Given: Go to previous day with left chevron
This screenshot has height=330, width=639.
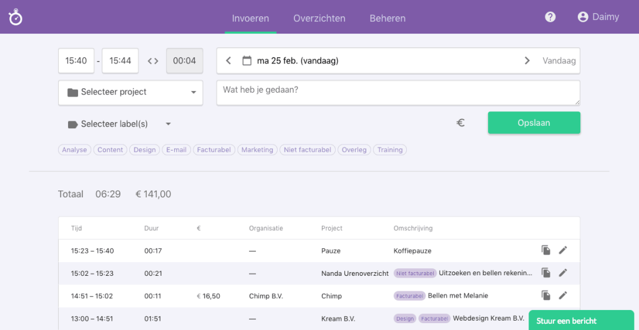Looking at the screenshot, I should click(x=228, y=61).
